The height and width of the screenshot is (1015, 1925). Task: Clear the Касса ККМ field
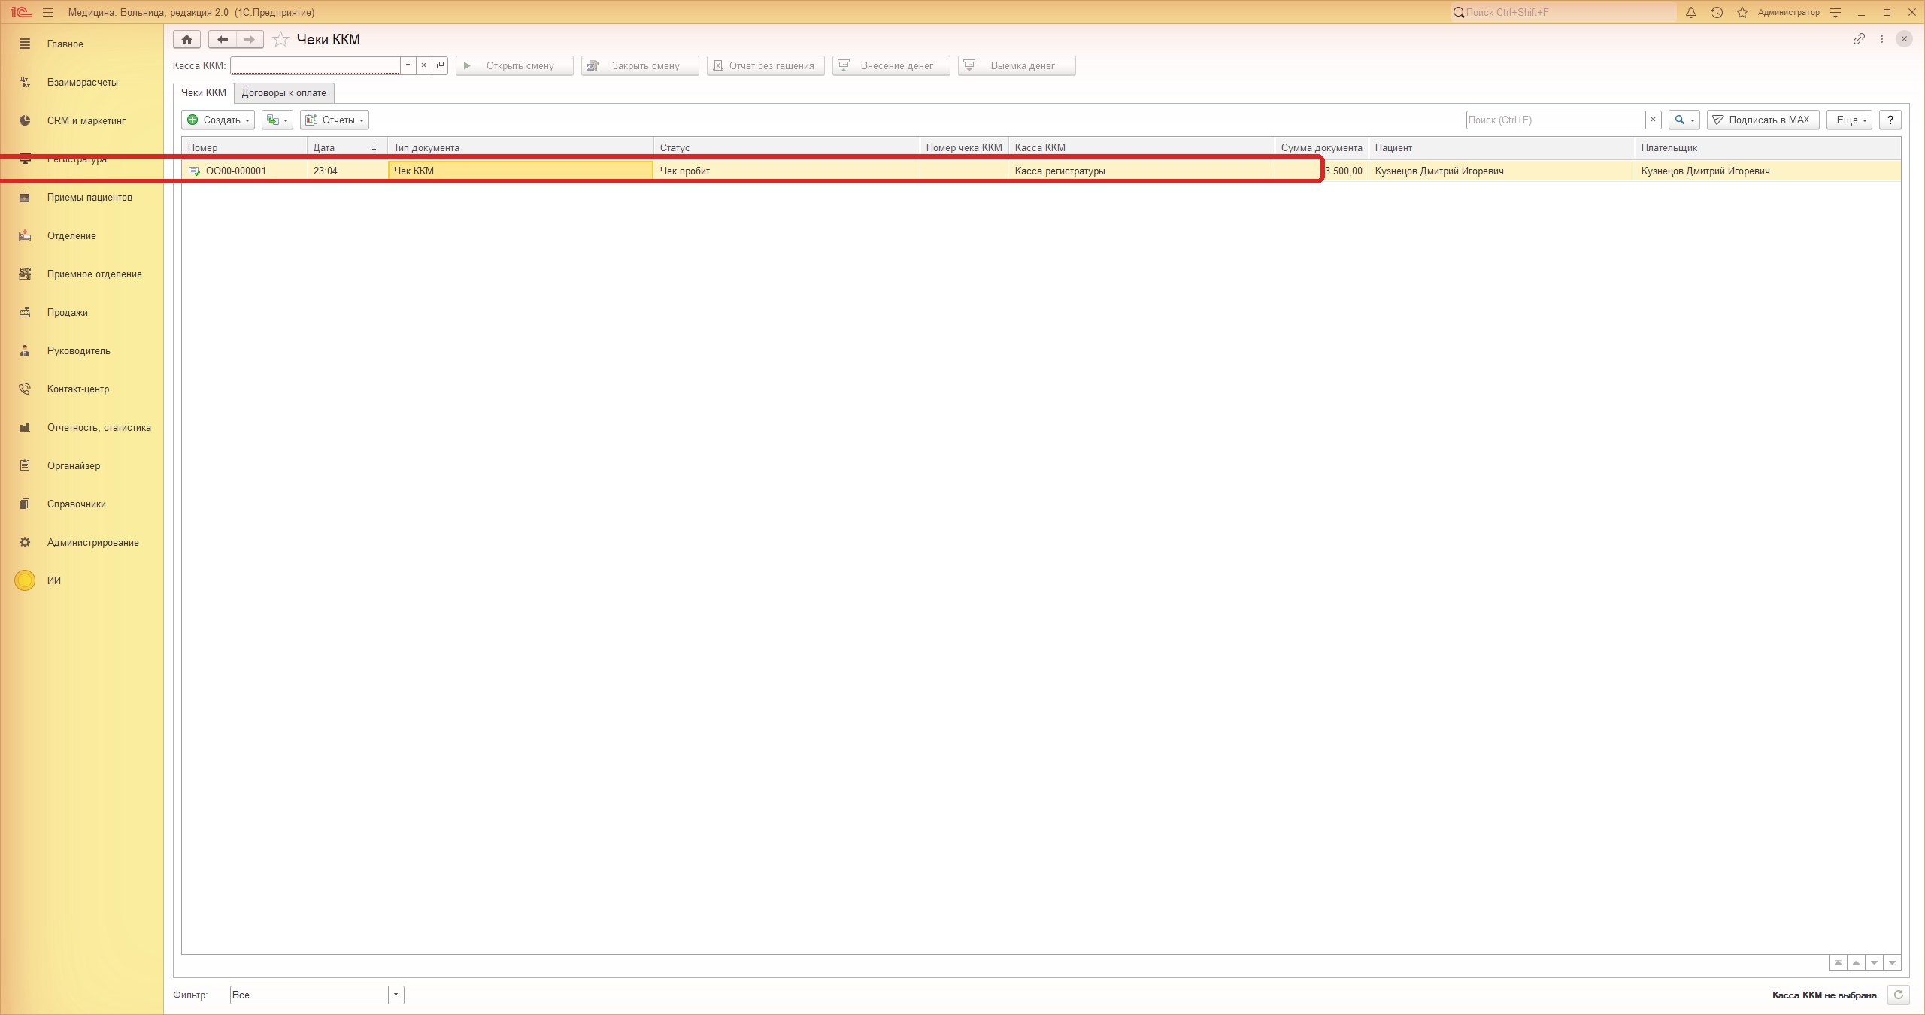pyautogui.click(x=424, y=65)
